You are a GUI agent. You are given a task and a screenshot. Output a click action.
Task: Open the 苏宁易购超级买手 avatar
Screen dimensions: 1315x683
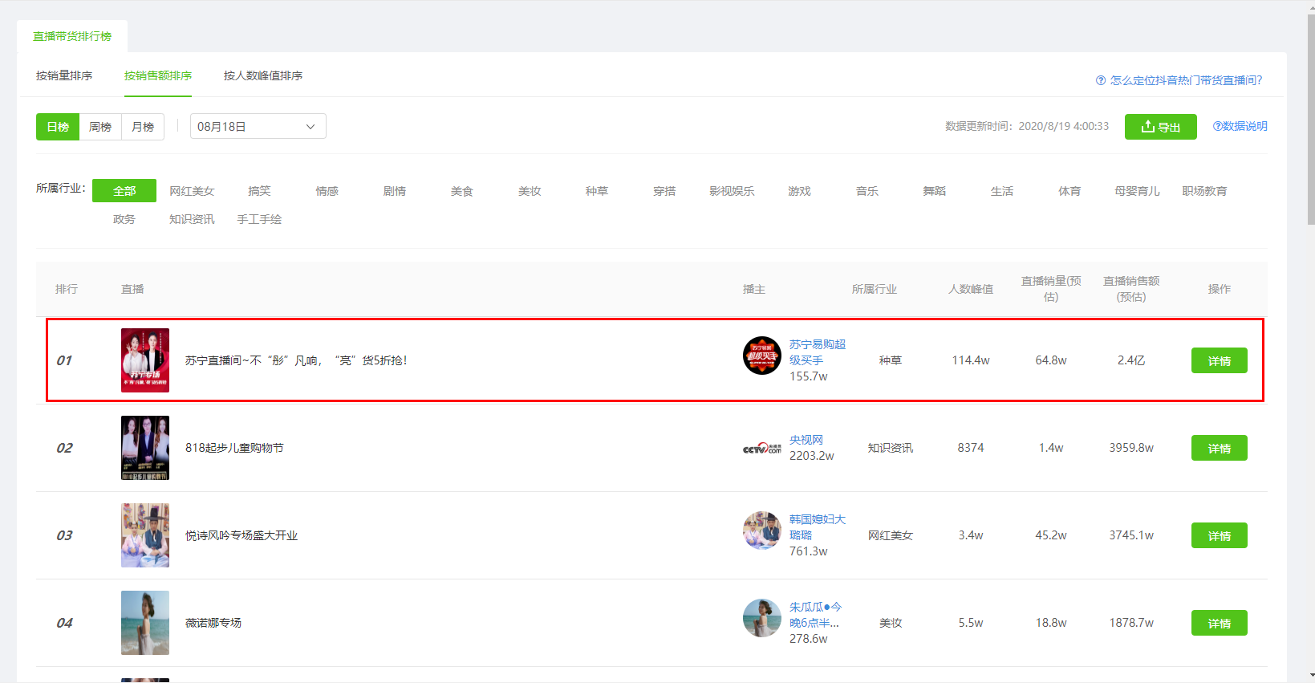(x=762, y=356)
